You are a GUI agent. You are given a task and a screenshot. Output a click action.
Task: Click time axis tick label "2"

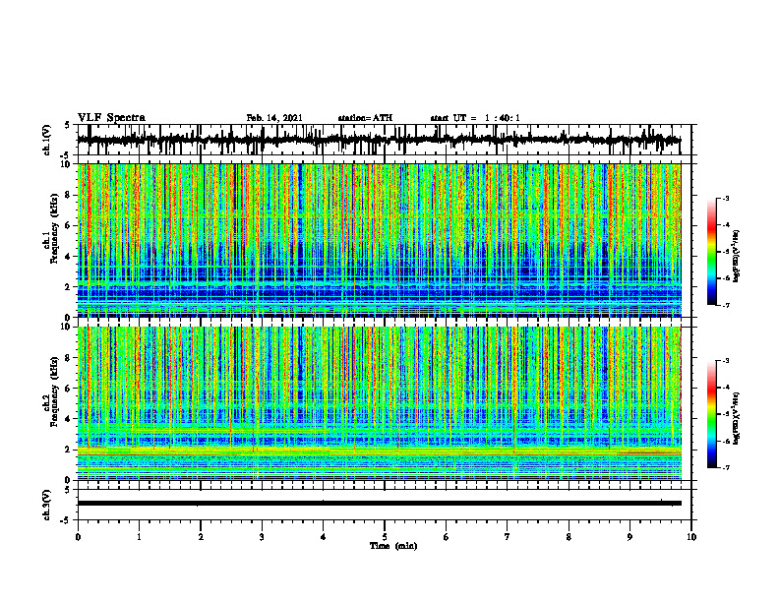201,537
